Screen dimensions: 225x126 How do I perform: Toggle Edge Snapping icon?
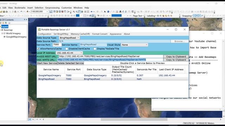(x=202, y=16)
